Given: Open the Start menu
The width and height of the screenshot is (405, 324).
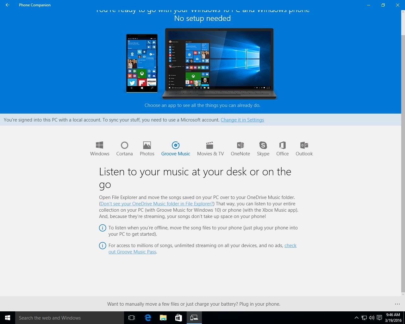Looking at the screenshot, I should (8, 318).
